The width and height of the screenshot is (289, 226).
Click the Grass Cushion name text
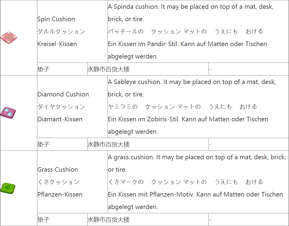(57, 170)
